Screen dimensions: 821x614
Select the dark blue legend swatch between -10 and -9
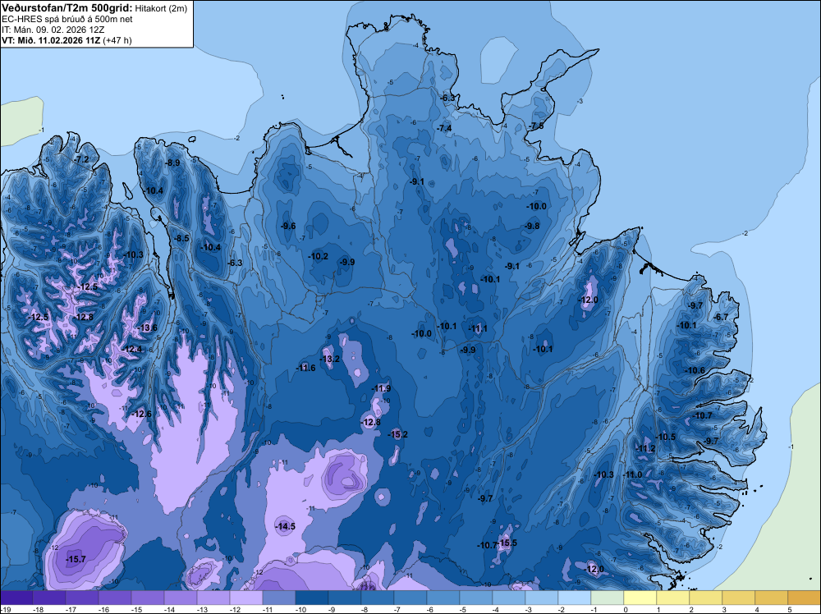[x=311, y=598]
